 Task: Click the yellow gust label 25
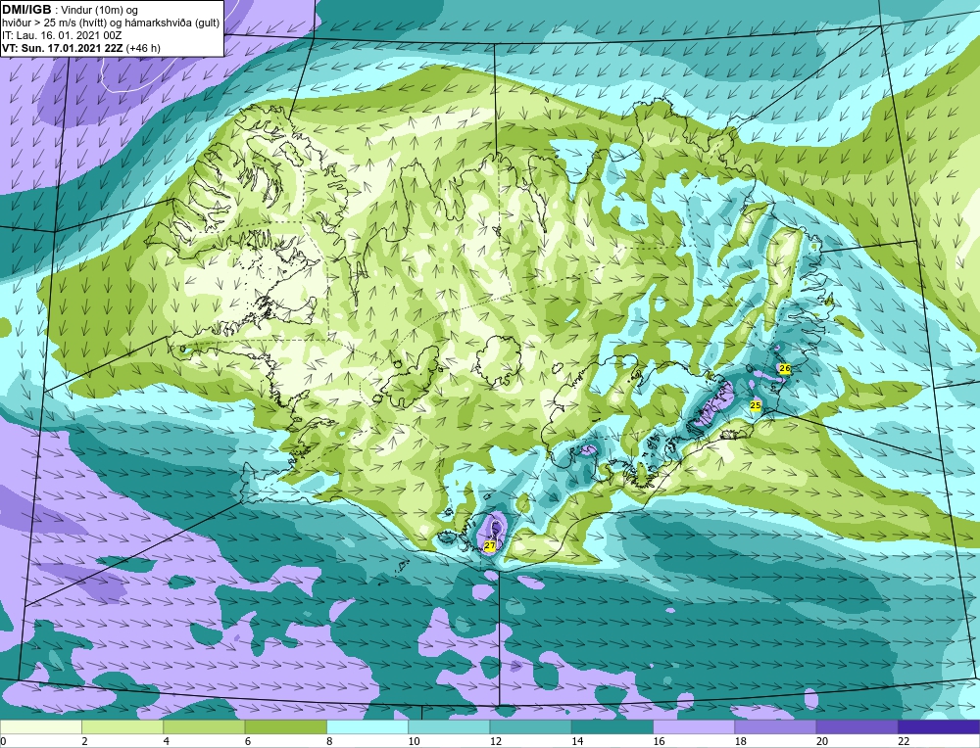click(755, 406)
